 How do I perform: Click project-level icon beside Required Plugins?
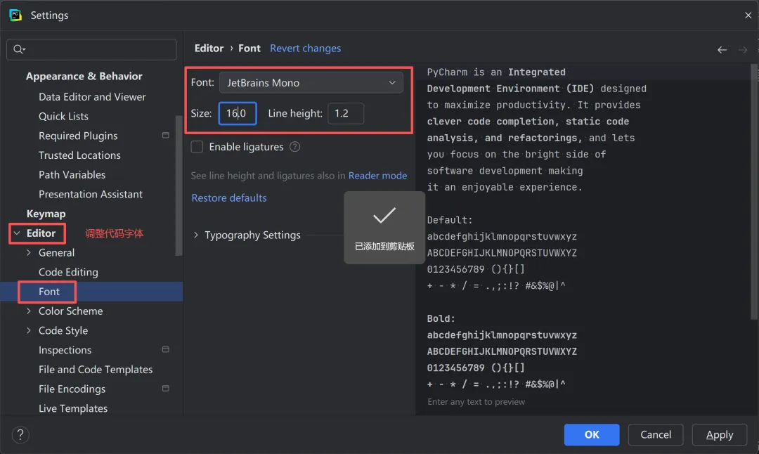pos(166,136)
